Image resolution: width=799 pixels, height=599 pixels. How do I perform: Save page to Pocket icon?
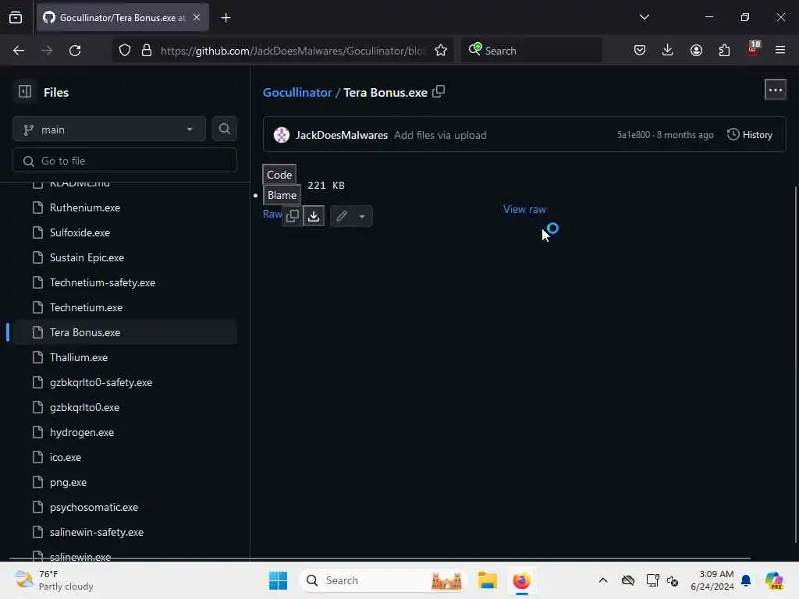(640, 51)
